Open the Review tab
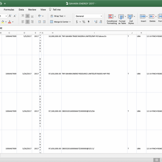 (32, 10)
